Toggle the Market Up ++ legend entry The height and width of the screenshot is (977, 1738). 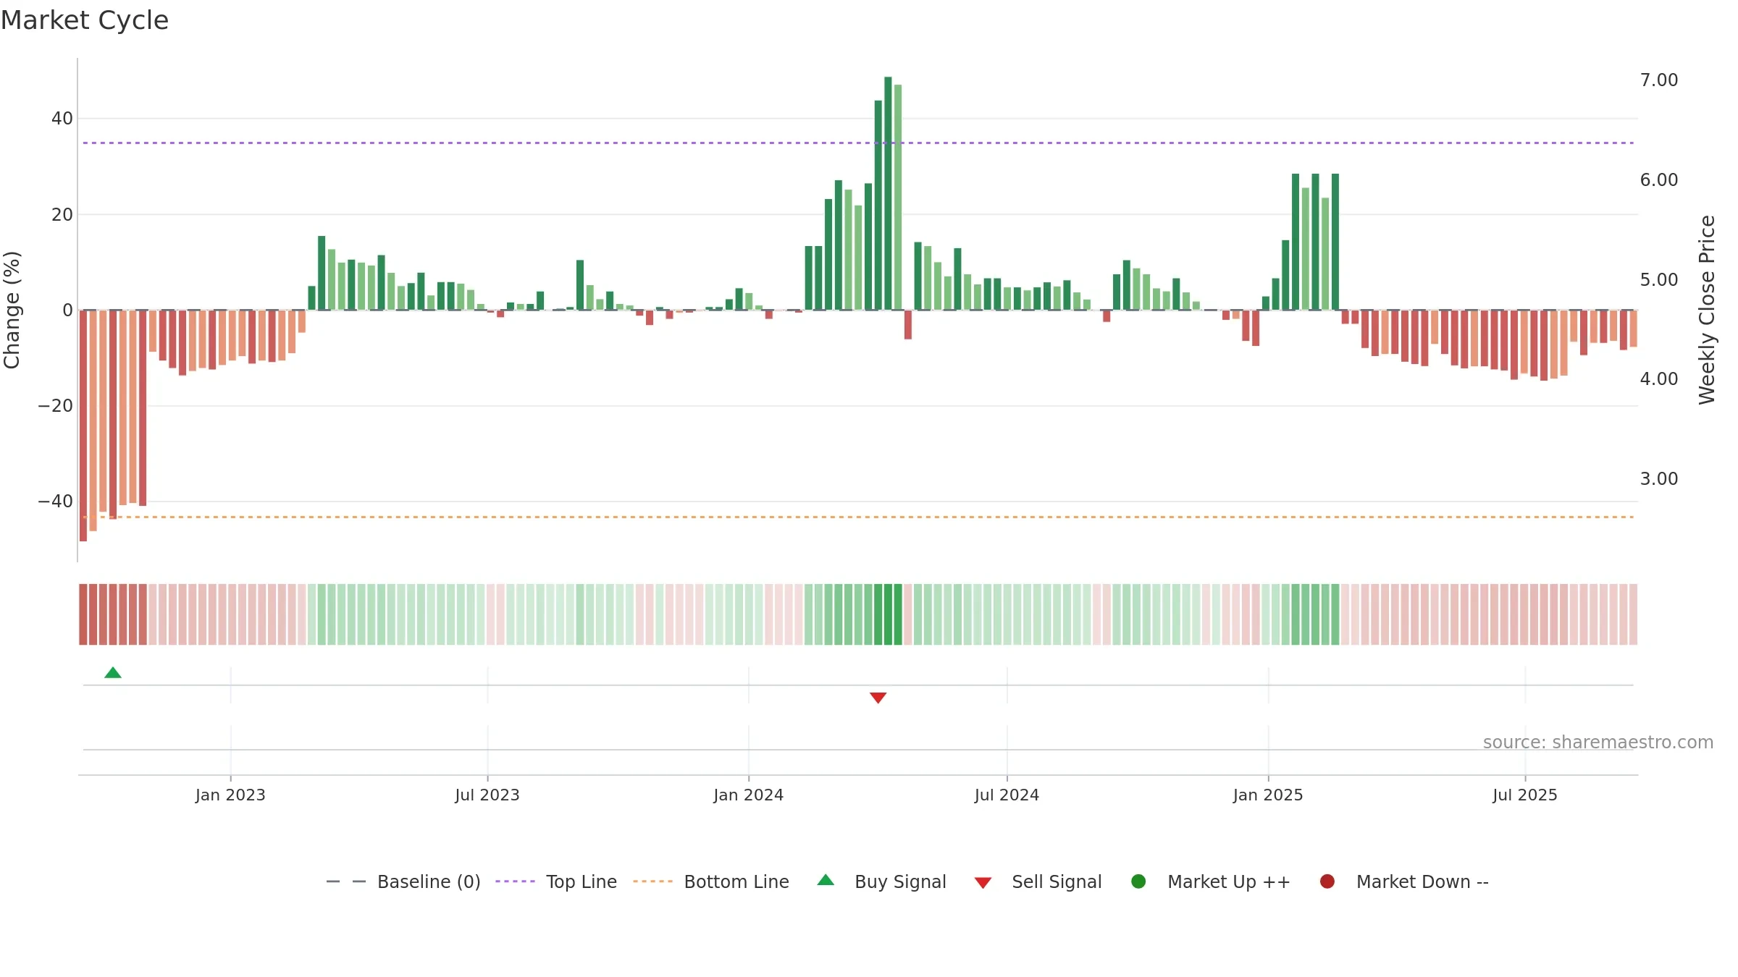[1211, 881]
